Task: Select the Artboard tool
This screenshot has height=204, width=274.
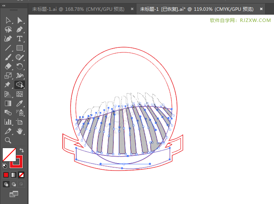Action: [20, 122]
